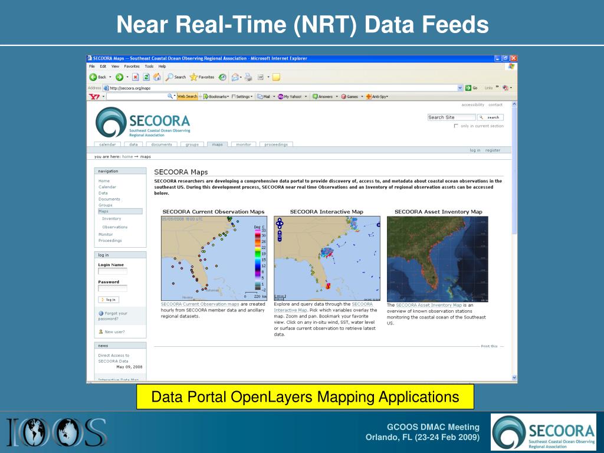
Task: Open the Tools menu
Action: pyautogui.click(x=149, y=66)
